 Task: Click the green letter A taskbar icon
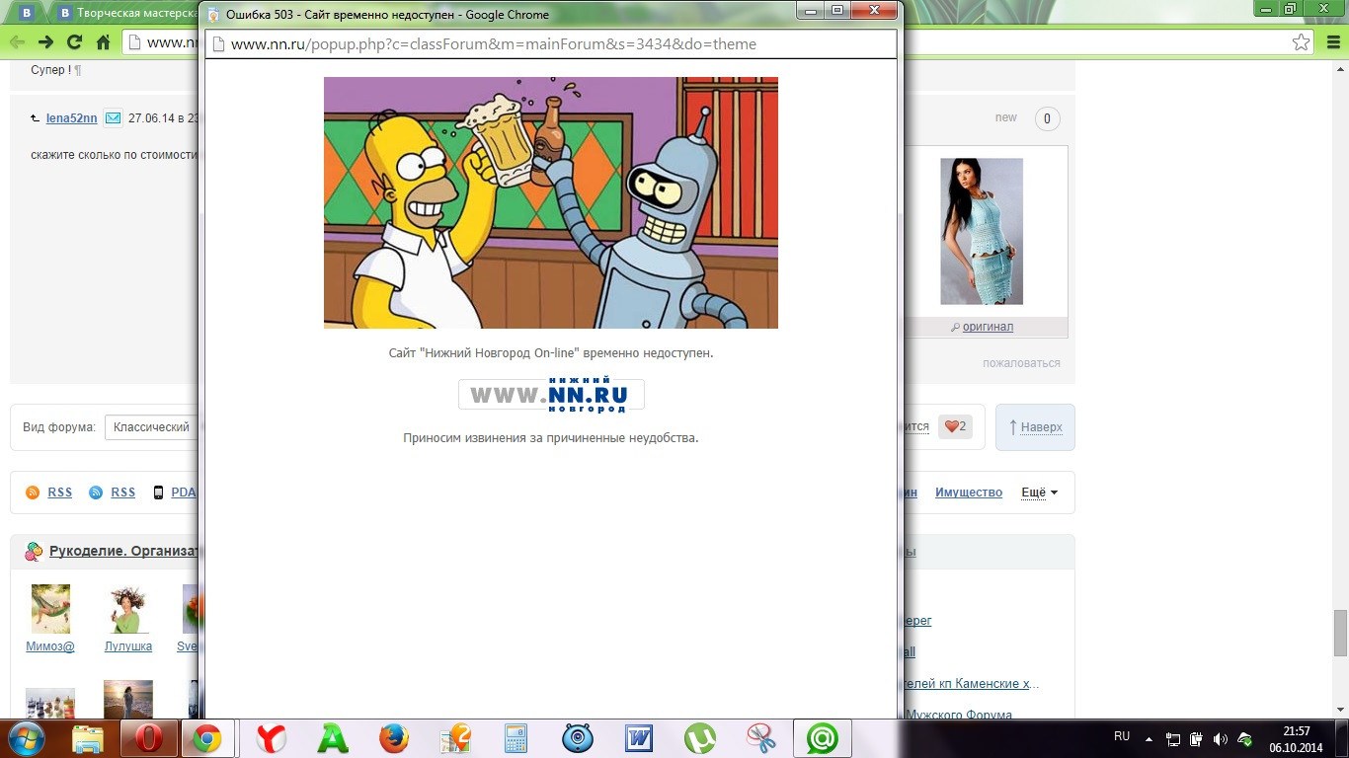pyautogui.click(x=333, y=738)
